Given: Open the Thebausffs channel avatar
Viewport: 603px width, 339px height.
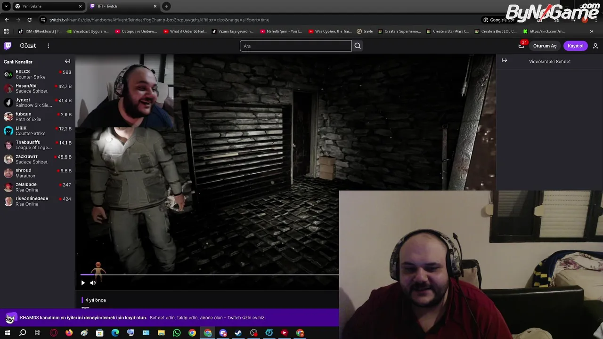Looking at the screenshot, I should [8, 145].
